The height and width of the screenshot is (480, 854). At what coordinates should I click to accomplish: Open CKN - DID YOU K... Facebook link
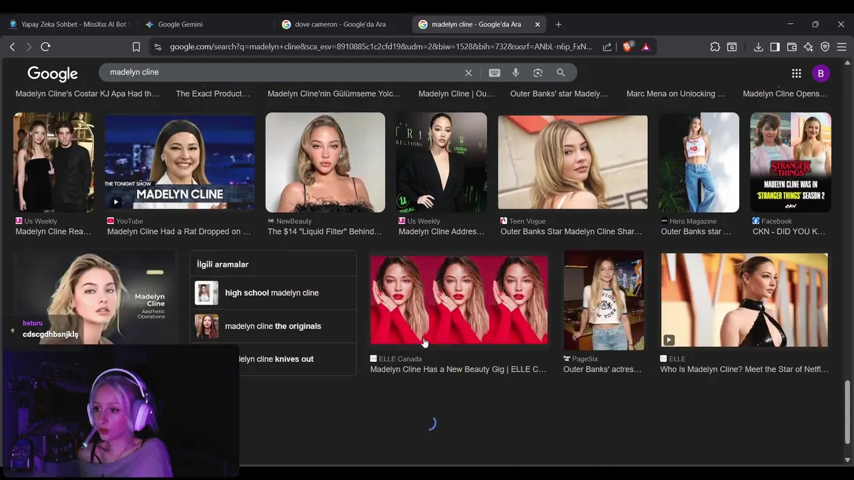789,231
